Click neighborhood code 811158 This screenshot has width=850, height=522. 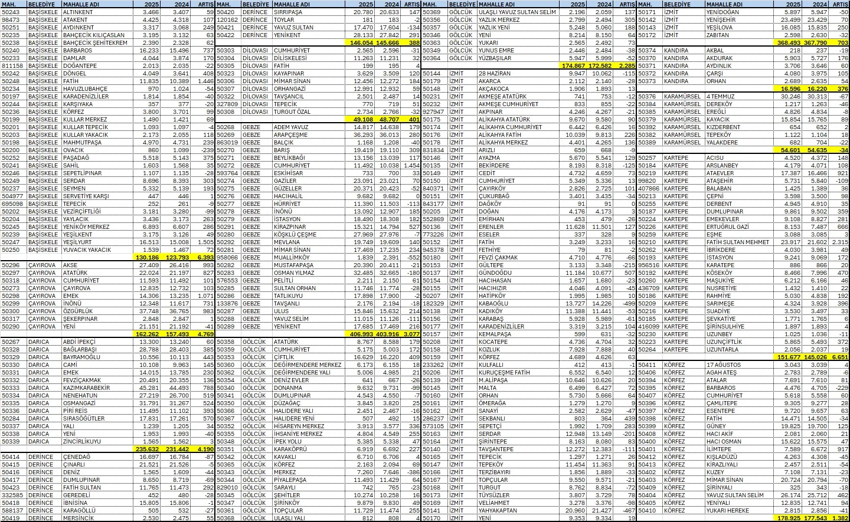pyautogui.click(x=14, y=66)
